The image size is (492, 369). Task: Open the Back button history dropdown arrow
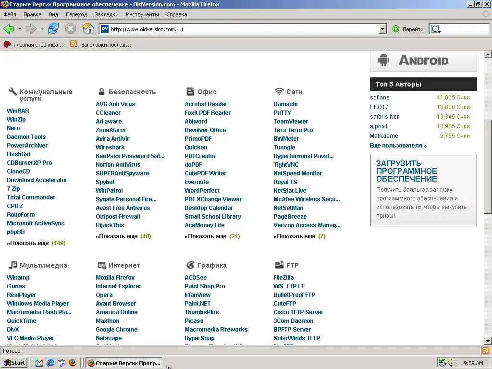click(x=19, y=29)
